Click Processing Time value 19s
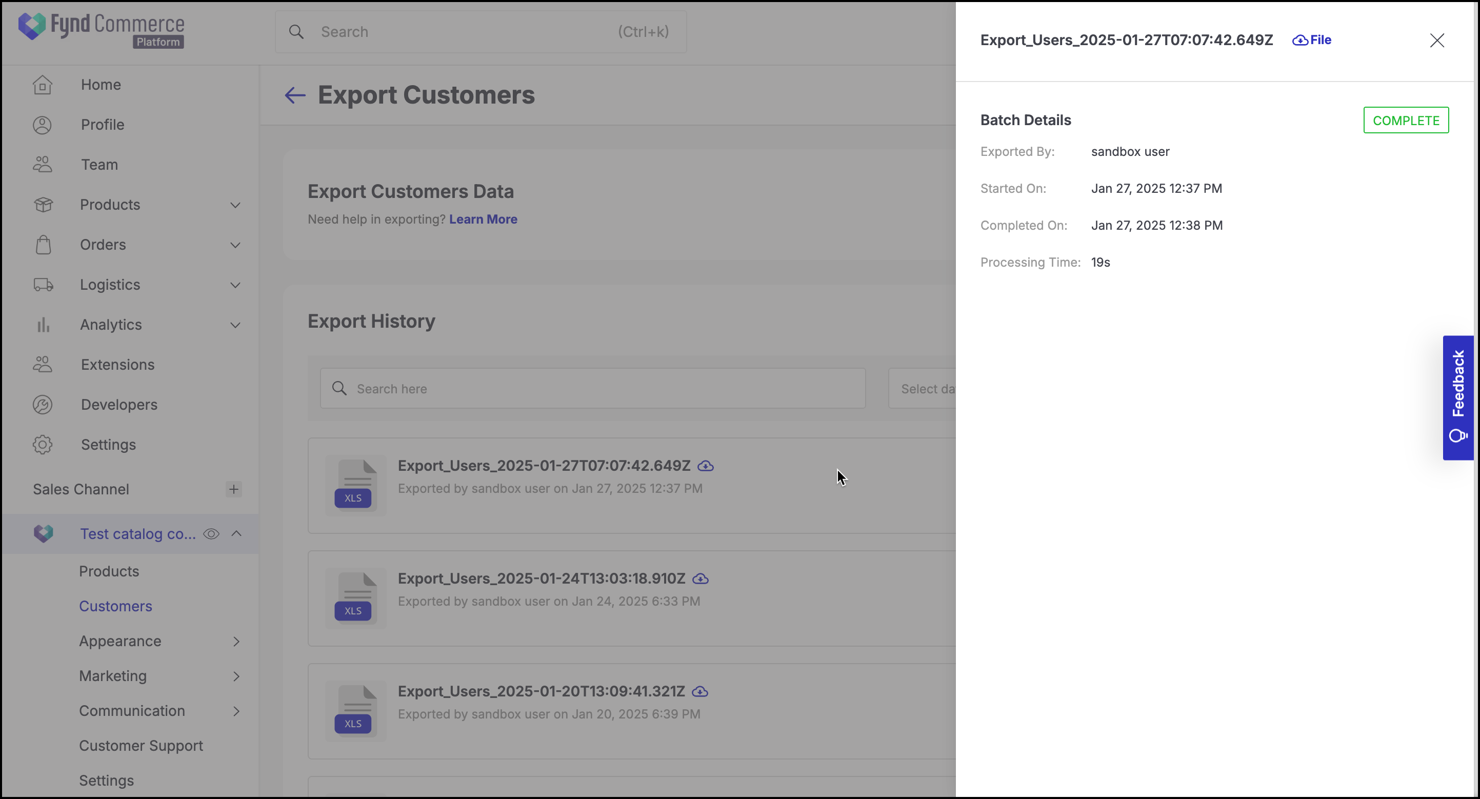 coord(1100,263)
